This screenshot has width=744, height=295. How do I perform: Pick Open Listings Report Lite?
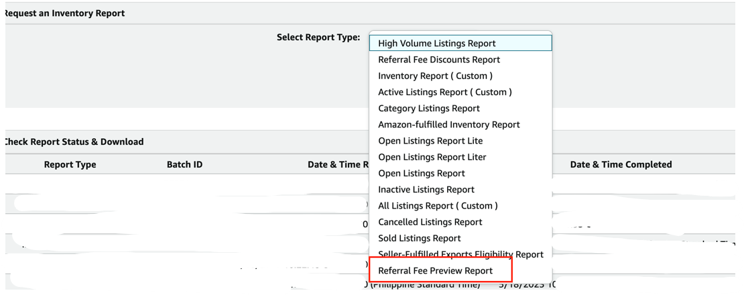(460, 141)
